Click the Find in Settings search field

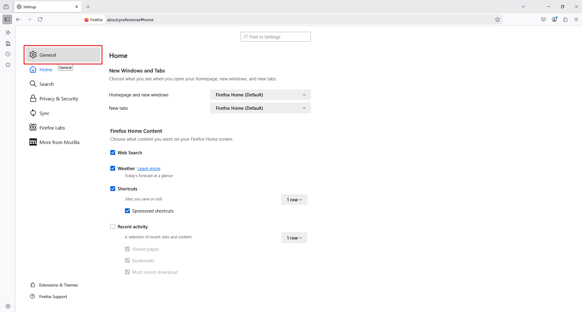click(x=276, y=37)
